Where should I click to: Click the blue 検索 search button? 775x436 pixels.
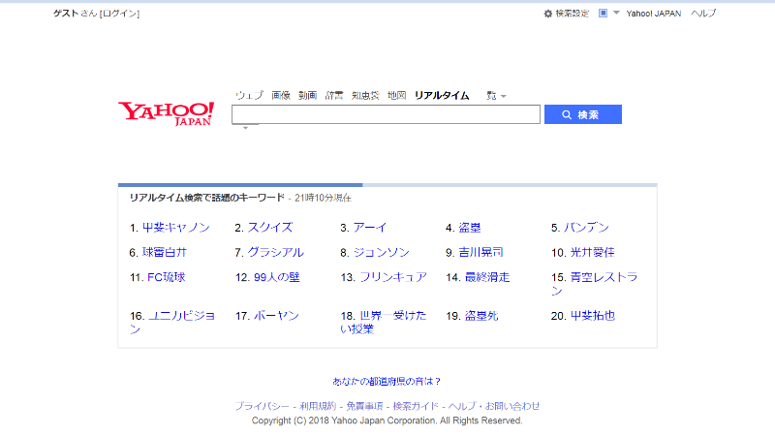tap(583, 114)
